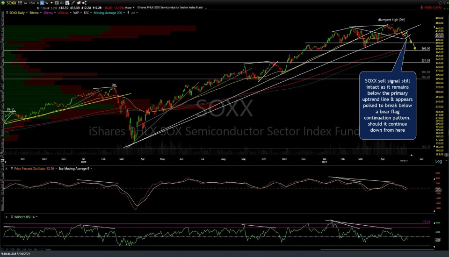Viewport: 449px width, 257px height.
Task: Click the green plus add-symbol icon
Action: pos(3,3)
